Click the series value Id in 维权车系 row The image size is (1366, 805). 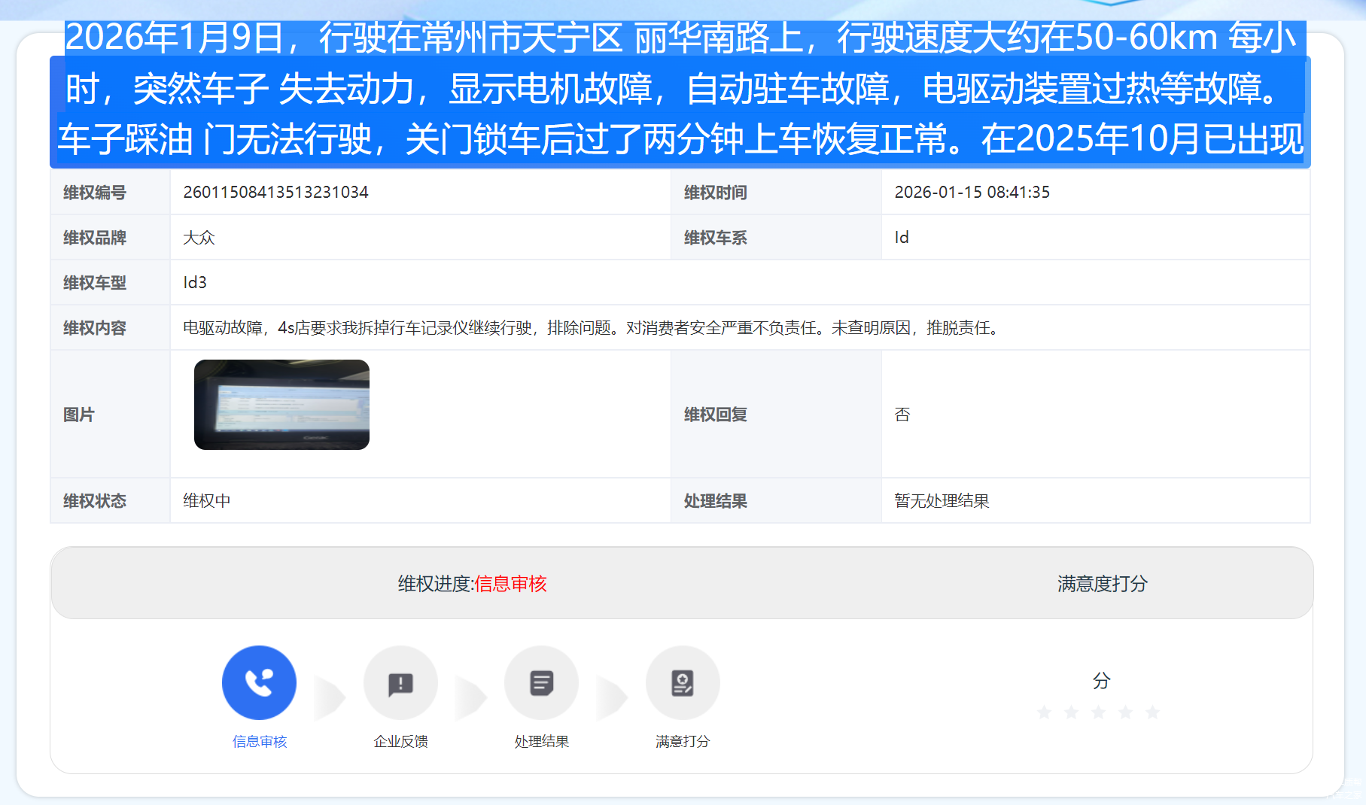point(902,237)
